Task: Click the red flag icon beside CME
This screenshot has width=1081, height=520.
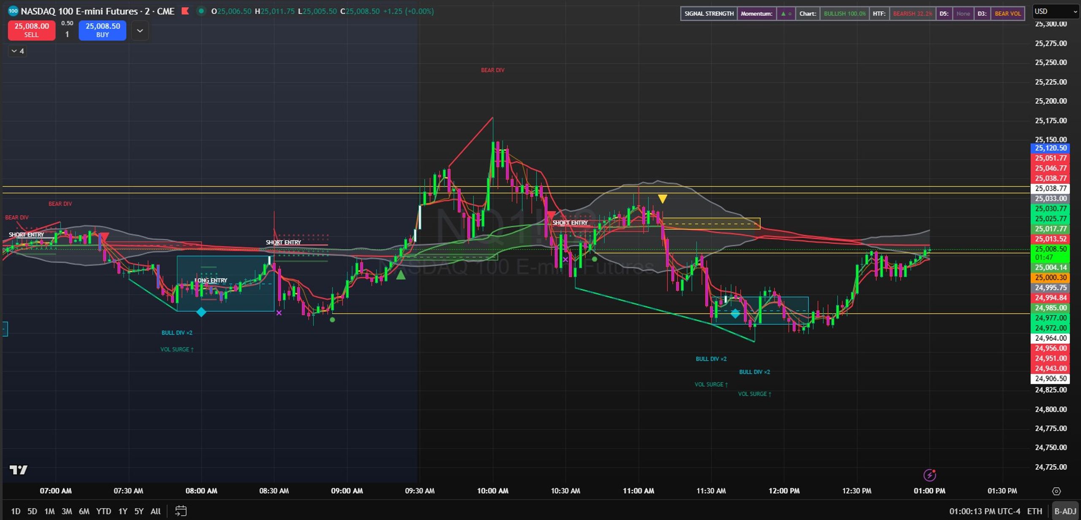Action: [x=185, y=11]
